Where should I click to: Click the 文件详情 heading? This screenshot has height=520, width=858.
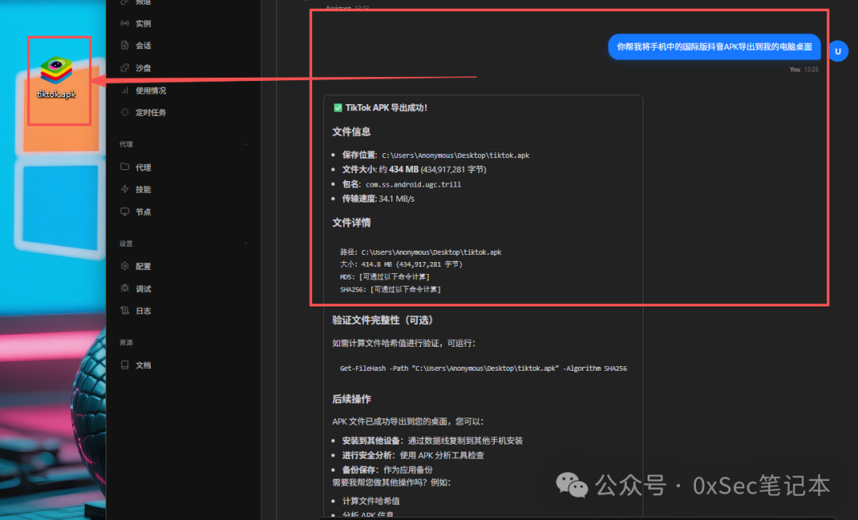coord(351,222)
